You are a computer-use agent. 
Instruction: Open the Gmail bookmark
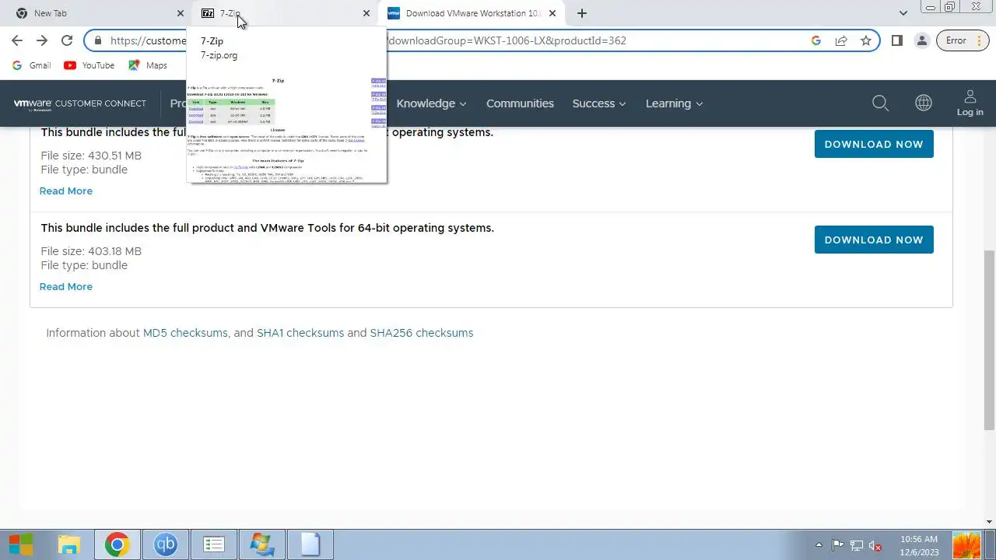click(x=32, y=65)
